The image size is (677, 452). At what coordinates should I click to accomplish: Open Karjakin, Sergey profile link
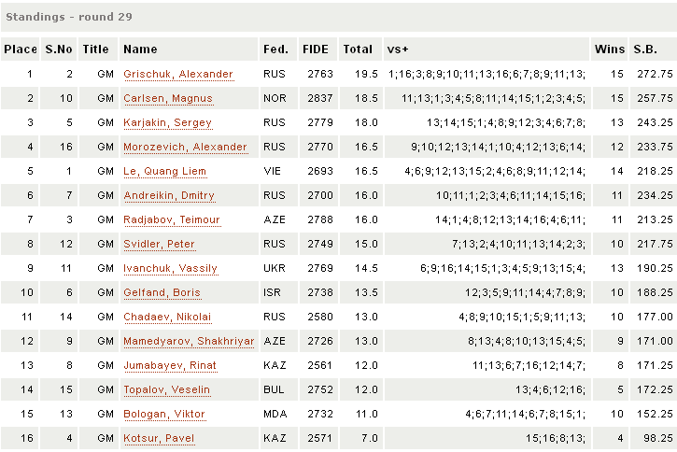(168, 123)
